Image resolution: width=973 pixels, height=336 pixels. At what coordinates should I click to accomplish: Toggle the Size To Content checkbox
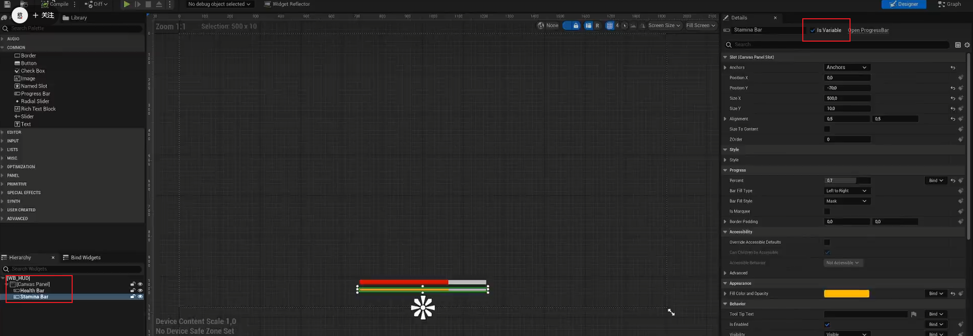tap(827, 129)
